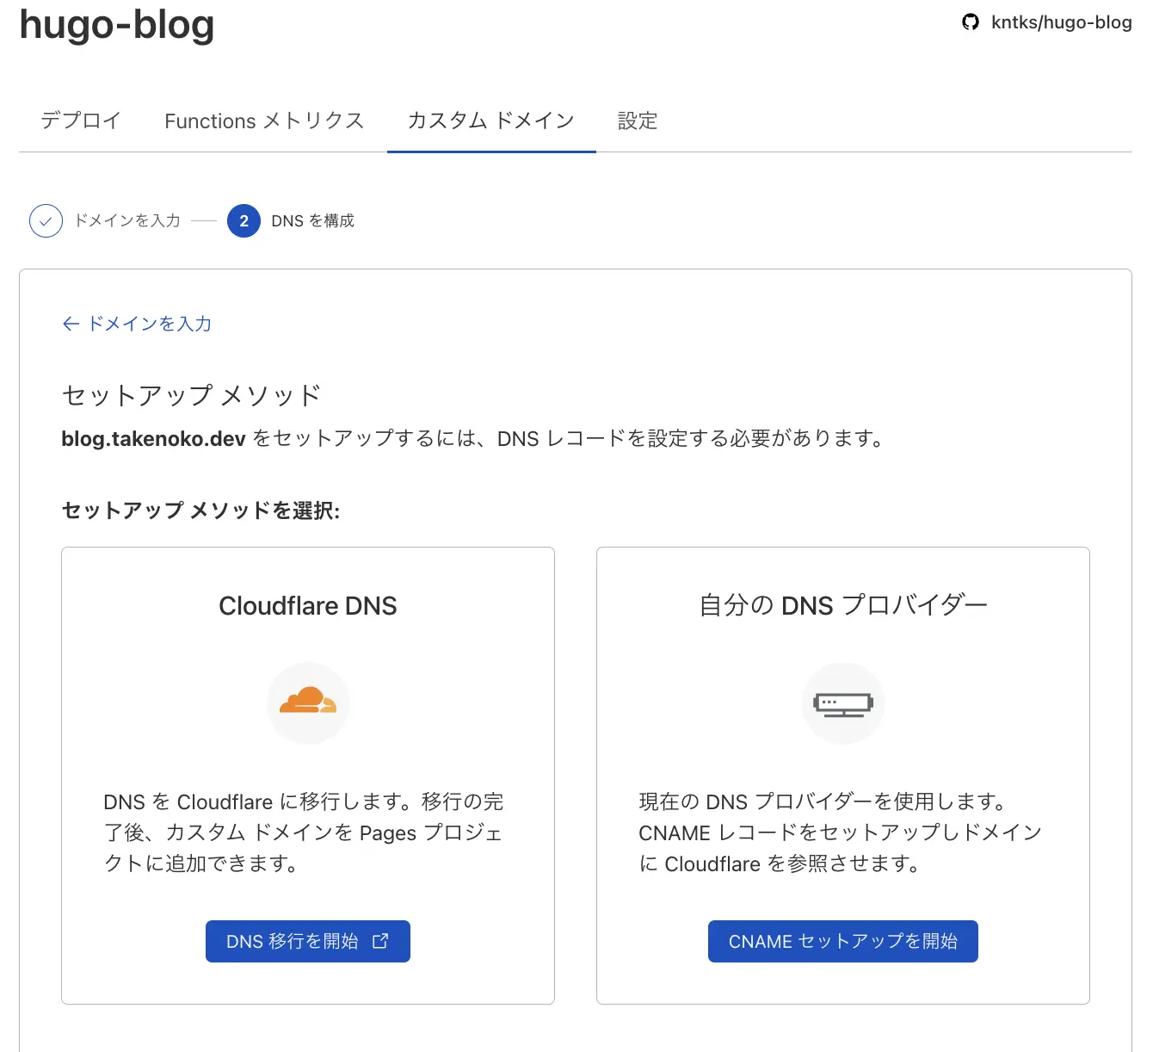Go to the 設定 tab
Viewport: 1153px width, 1052px height.
tap(638, 121)
